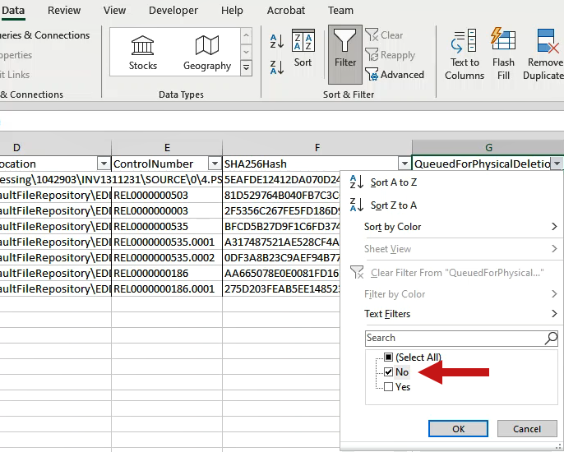Select column G header
The width and height of the screenshot is (564, 452).
[488, 147]
